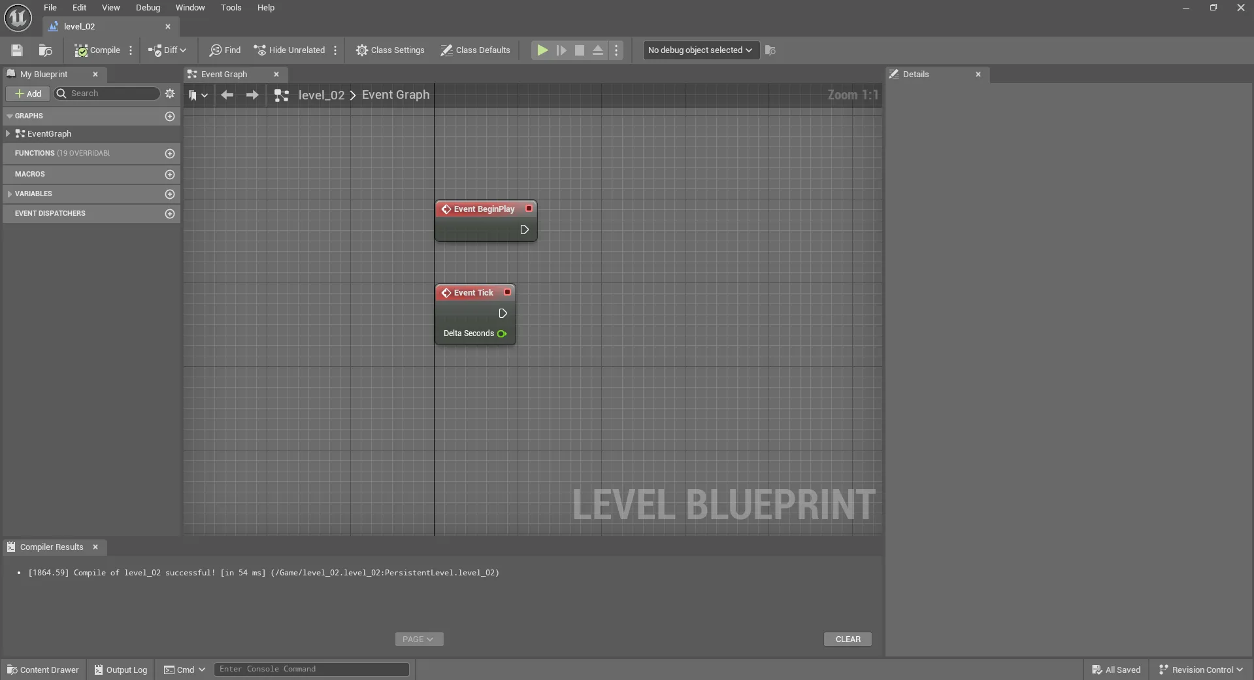The image size is (1254, 680).
Task: Expand the EventGraph tree item
Action: point(8,133)
